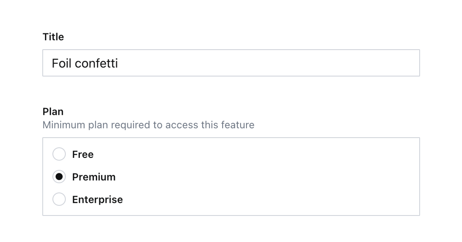Click the unselected Enterprise radio circle
This screenshot has width=462, height=242.
pyautogui.click(x=59, y=199)
